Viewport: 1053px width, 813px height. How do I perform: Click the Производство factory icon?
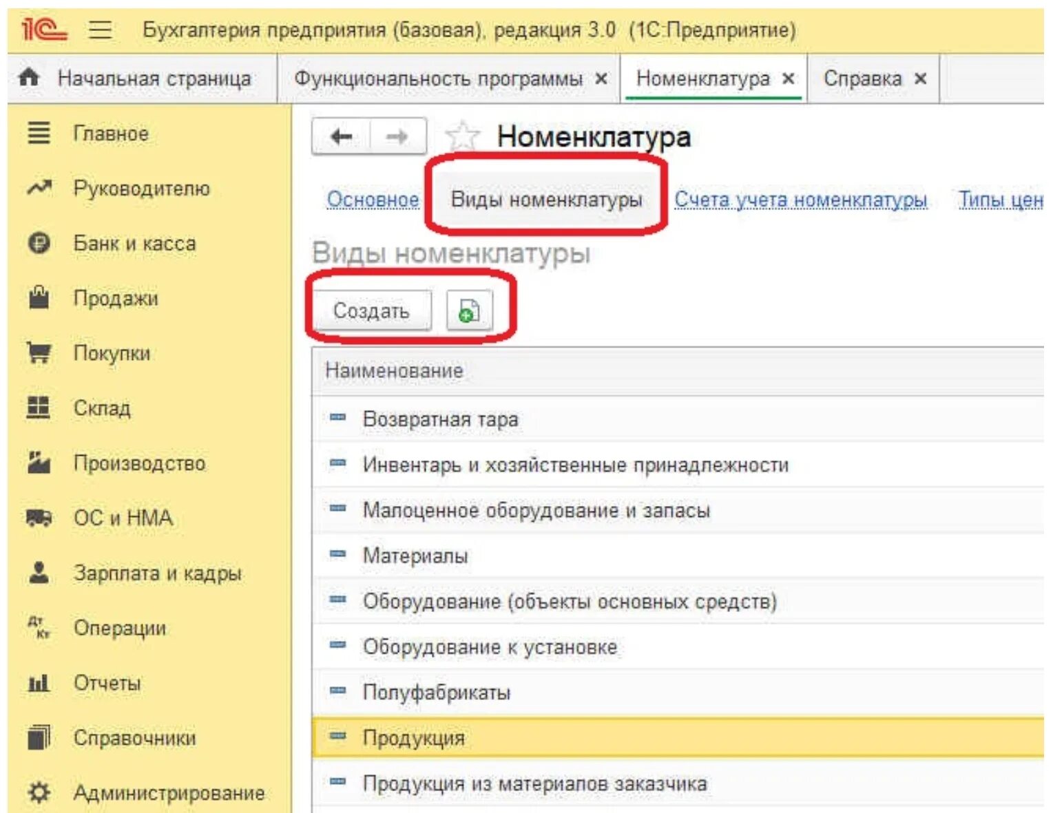pos(39,463)
